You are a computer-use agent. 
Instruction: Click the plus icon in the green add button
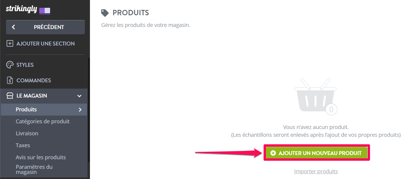[273, 153]
